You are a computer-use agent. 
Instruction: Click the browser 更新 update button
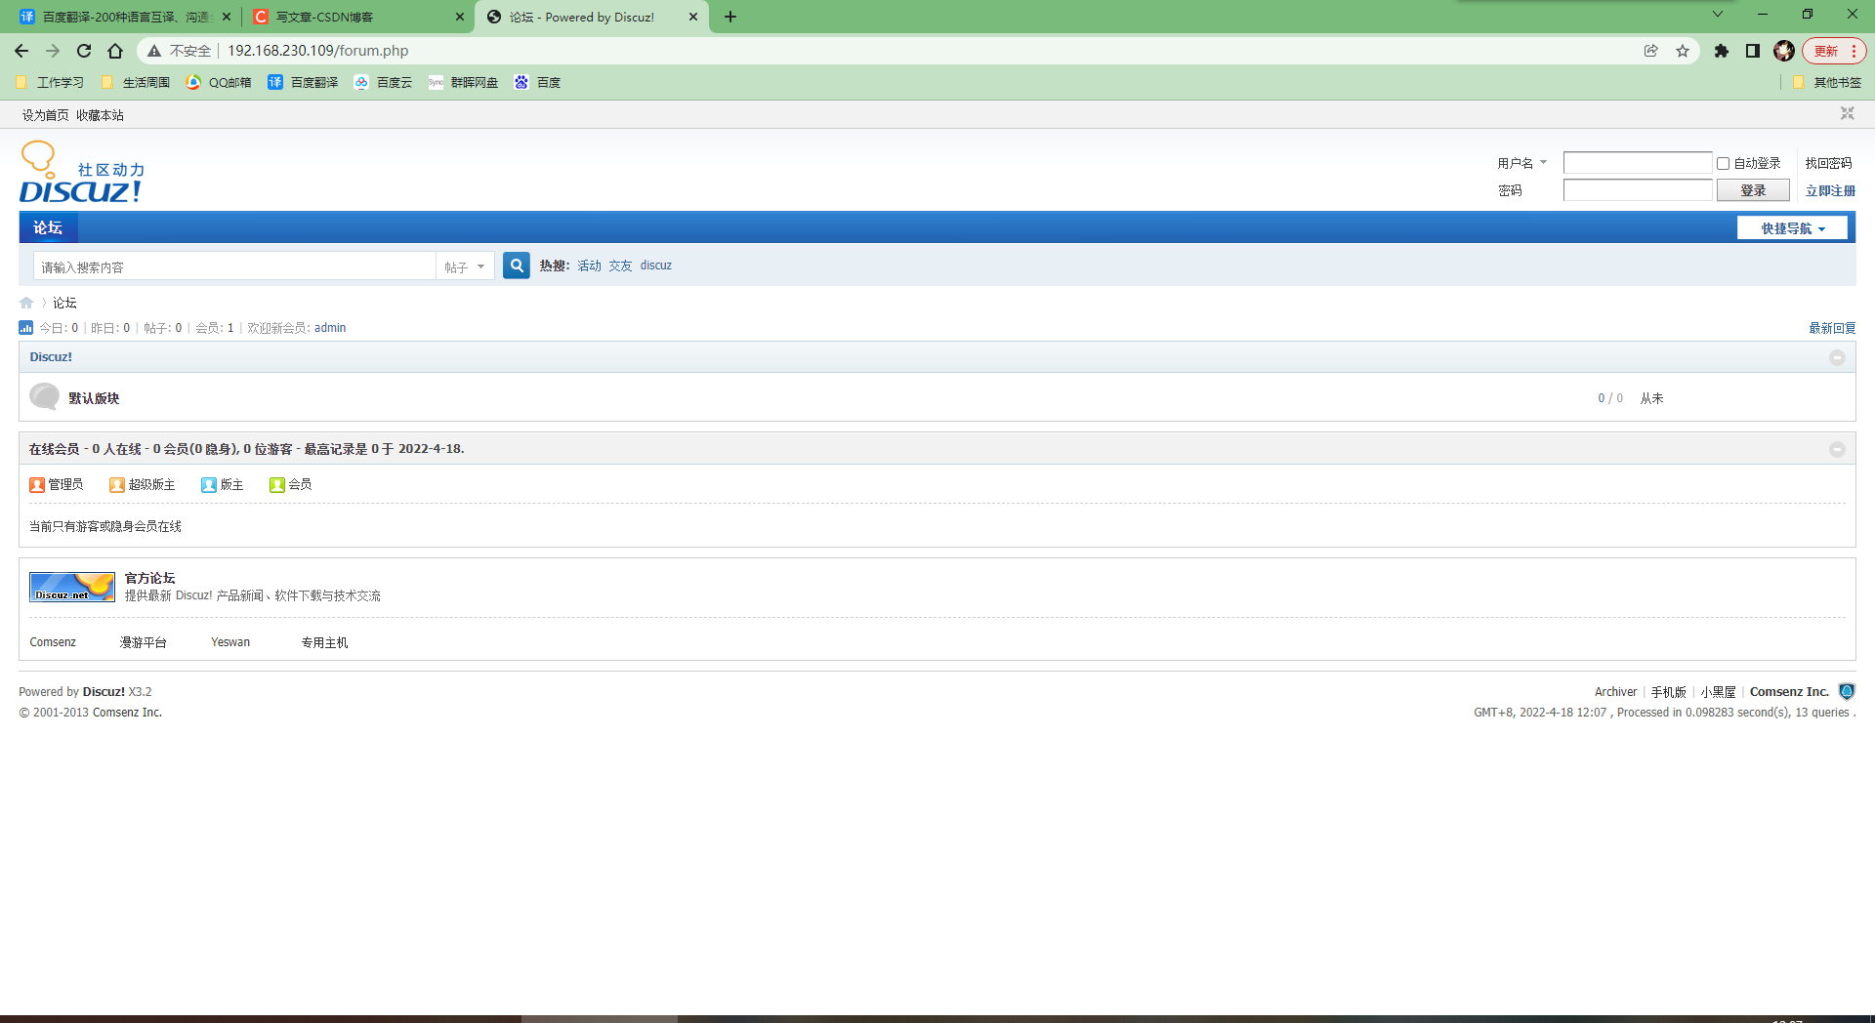1834,51
